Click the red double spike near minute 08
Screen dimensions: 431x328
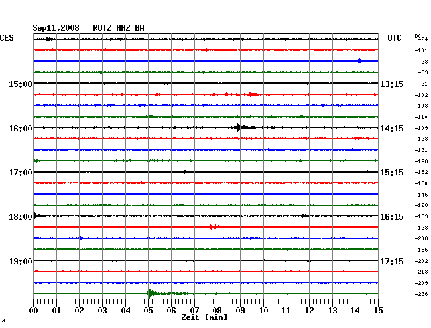[x=214, y=227]
